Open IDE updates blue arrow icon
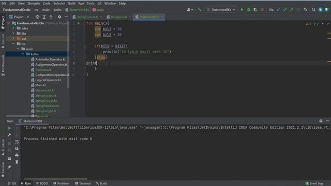 (x=320, y=10)
